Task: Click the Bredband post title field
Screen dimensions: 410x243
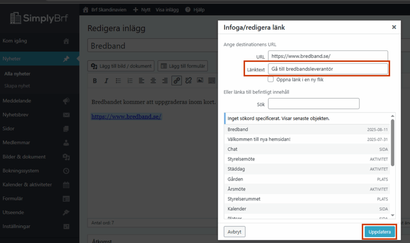Action: (153, 46)
